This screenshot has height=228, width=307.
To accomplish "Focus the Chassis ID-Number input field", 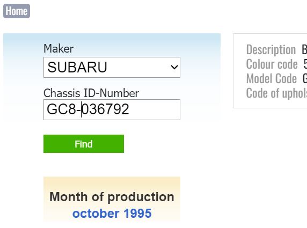I will point(112,109).
